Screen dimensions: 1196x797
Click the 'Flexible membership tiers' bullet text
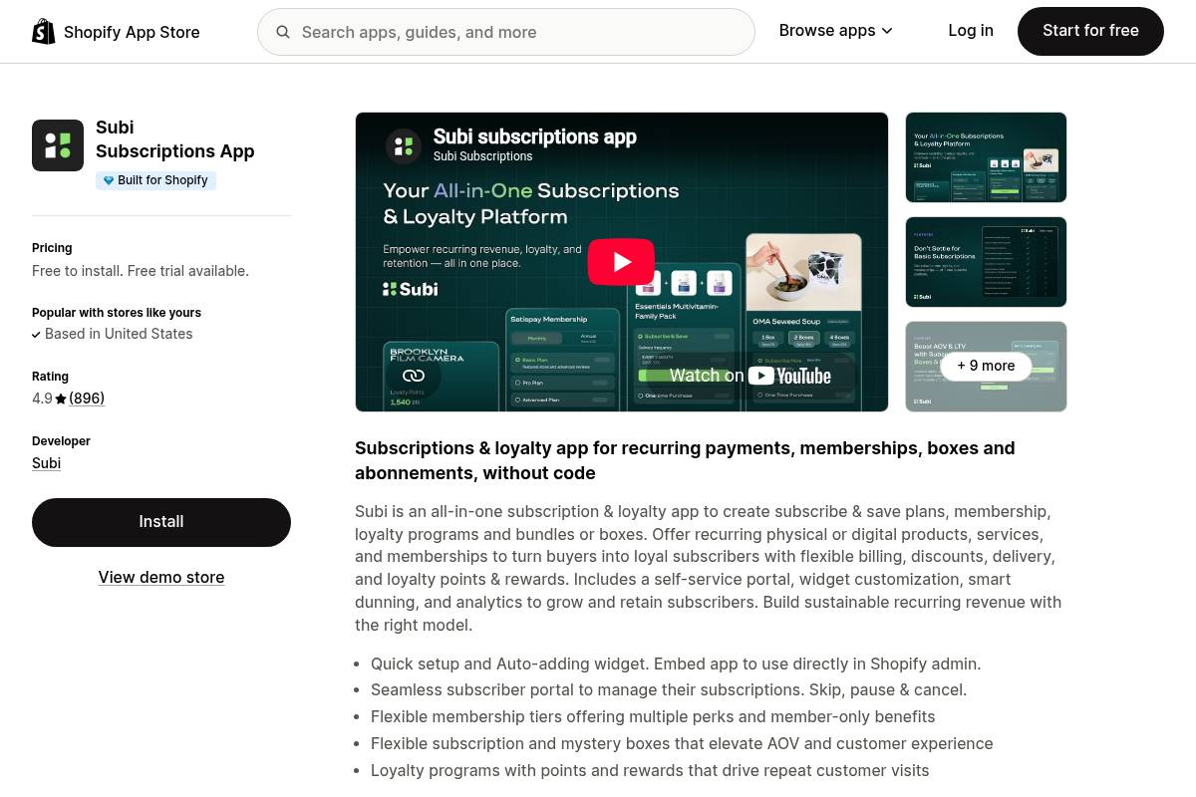point(653,716)
